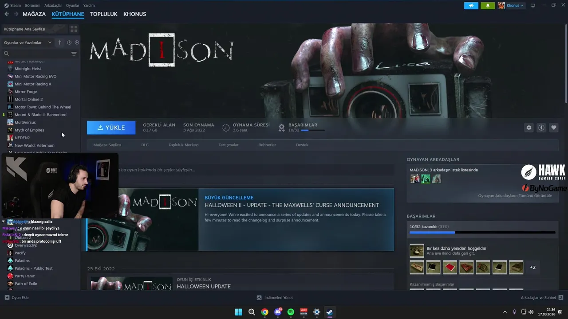Click first friend avatar in wishlist

tap(415, 179)
